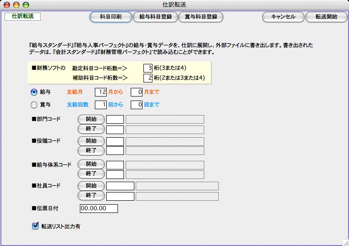This screenshot has height=246, width=349.
Task: Click the 勘定科目コード桁数 input field
Action: coord(147,68)
